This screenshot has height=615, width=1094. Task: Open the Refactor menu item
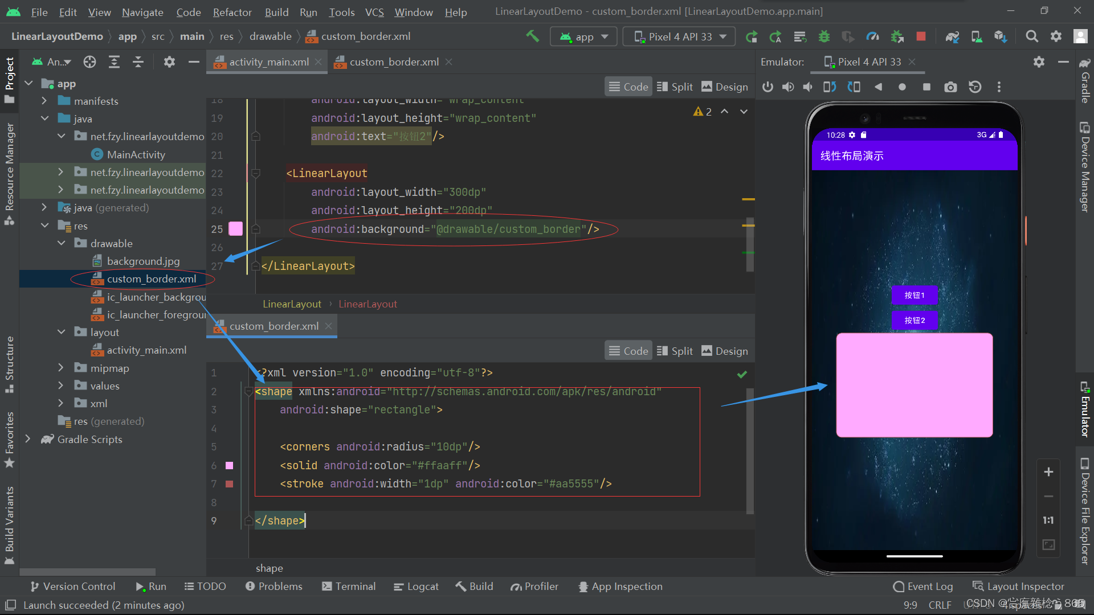233,11
